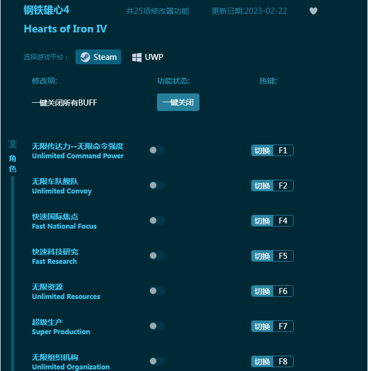Click the F1 hotkey field
Image resolution: width=368 pixels, height=371 pixels.
click(x=283, y=151)
